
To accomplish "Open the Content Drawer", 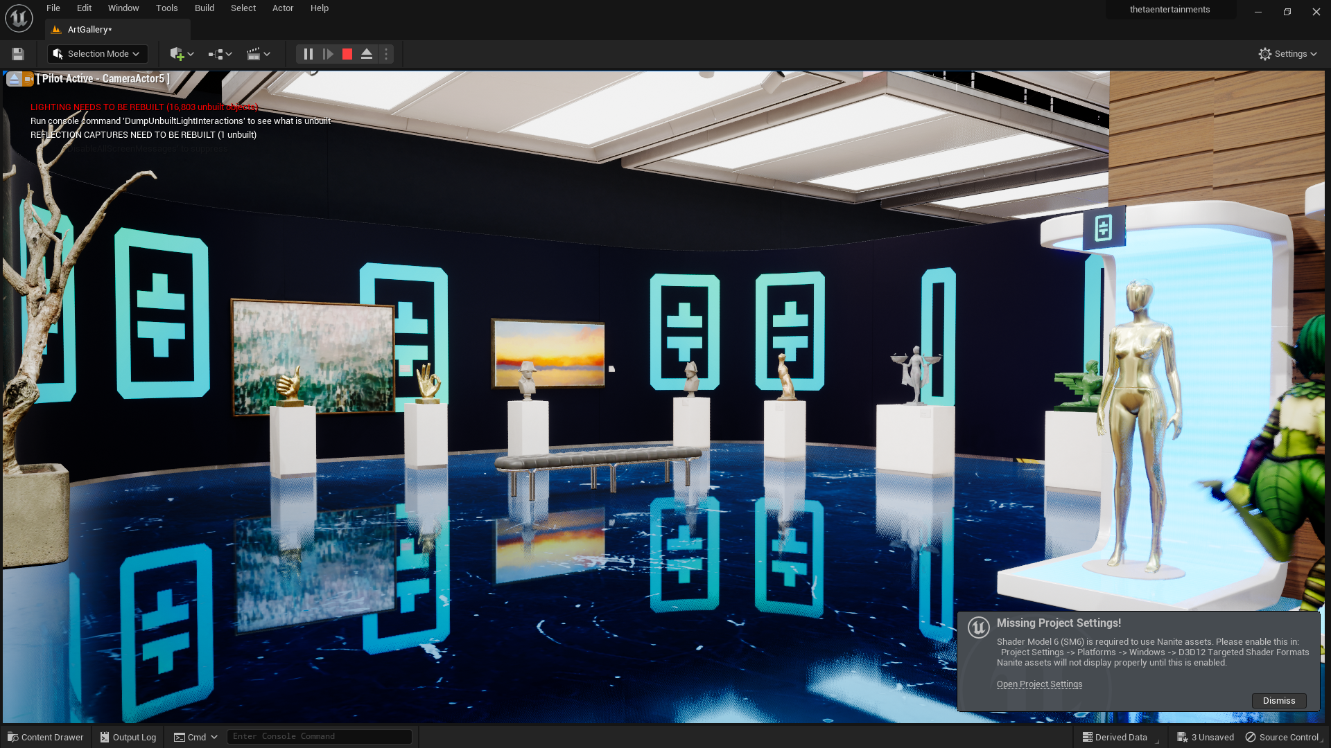I will point(46,738).
